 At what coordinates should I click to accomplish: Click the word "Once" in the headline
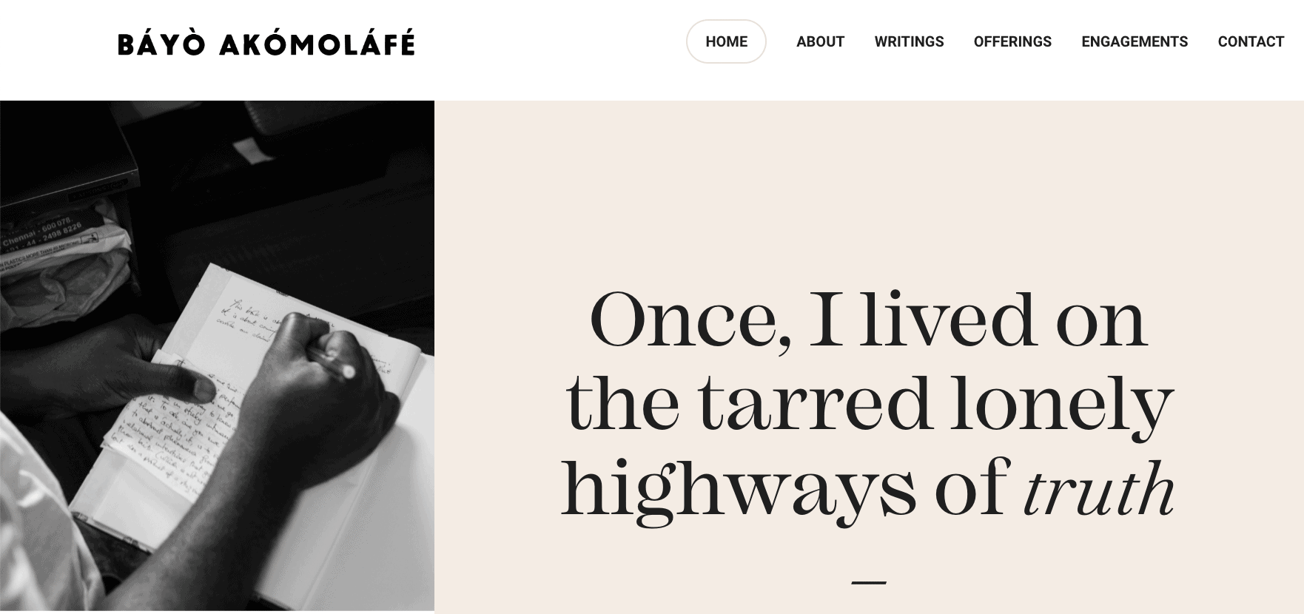pos(689,320)
